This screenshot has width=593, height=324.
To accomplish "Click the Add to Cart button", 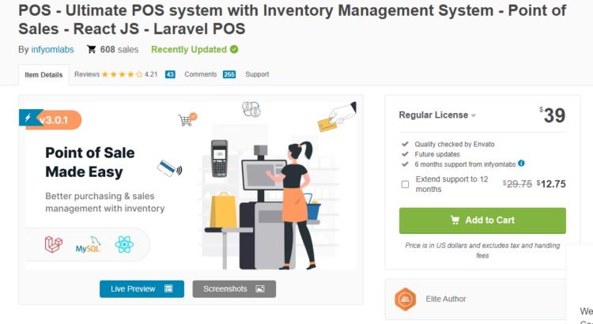I will click(x=482, y=220).
